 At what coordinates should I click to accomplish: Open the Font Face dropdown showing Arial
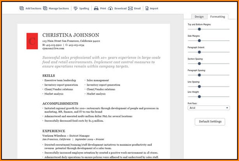[x=209, y=108]
